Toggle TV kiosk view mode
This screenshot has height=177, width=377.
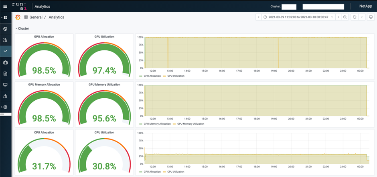[x=371, y=17]
